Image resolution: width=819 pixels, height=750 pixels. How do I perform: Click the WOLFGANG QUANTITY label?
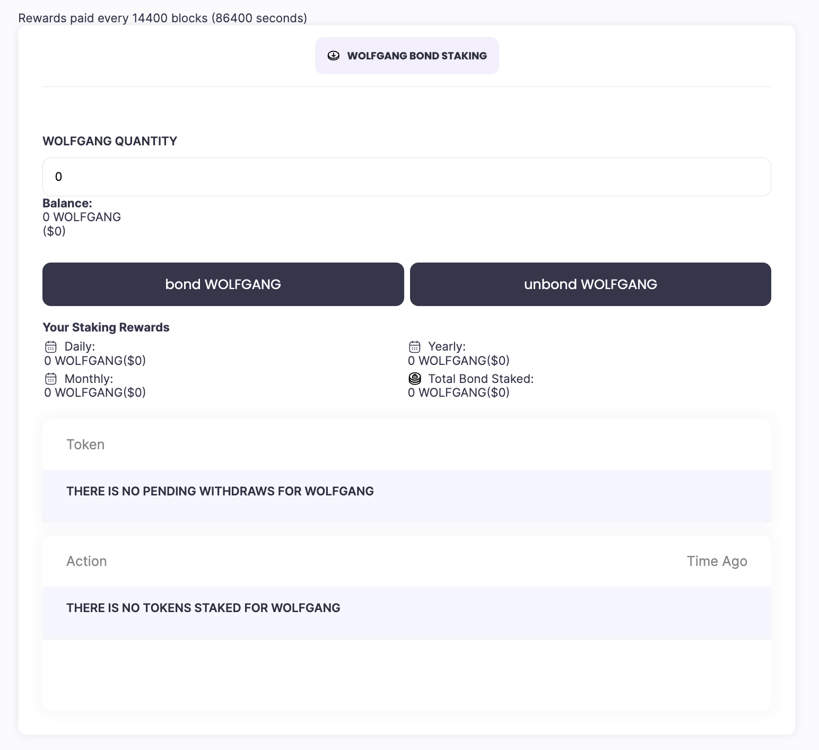coord(110,141)
